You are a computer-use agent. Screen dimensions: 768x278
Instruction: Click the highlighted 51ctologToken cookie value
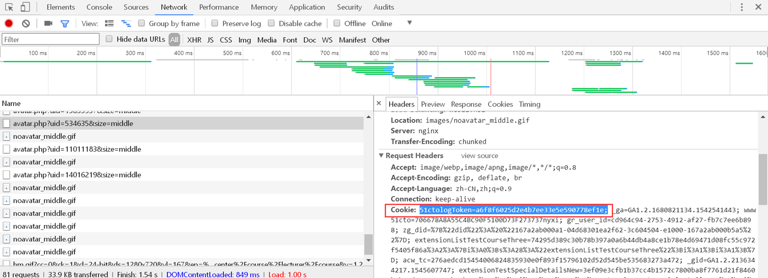(514, 210)
